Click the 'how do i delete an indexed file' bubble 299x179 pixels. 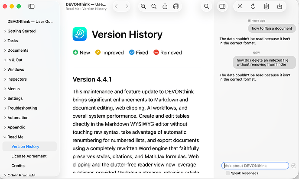tap(264, 62)
